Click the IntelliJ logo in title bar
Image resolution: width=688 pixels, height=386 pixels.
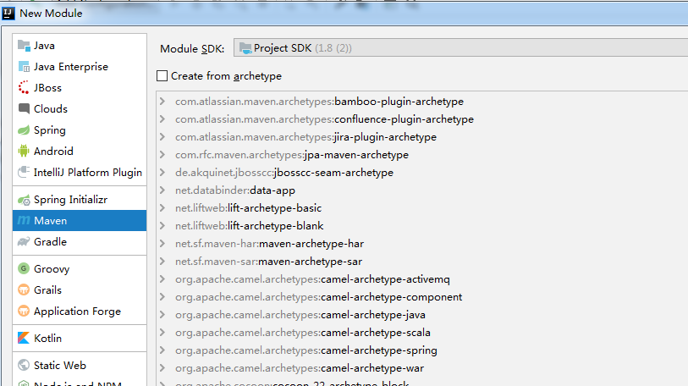(x=8, y=14)
